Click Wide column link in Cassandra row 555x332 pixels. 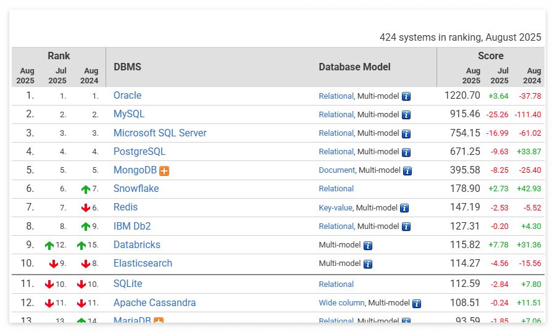[341, 303]
